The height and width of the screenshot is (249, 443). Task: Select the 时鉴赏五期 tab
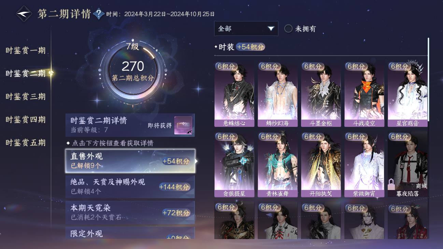(26, 142)
